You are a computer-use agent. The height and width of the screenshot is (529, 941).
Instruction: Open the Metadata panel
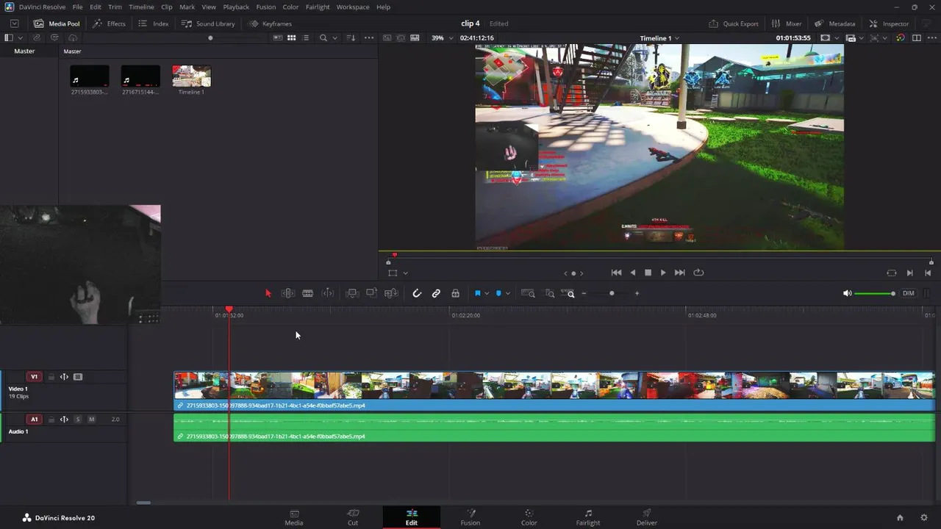coord(834,24)
